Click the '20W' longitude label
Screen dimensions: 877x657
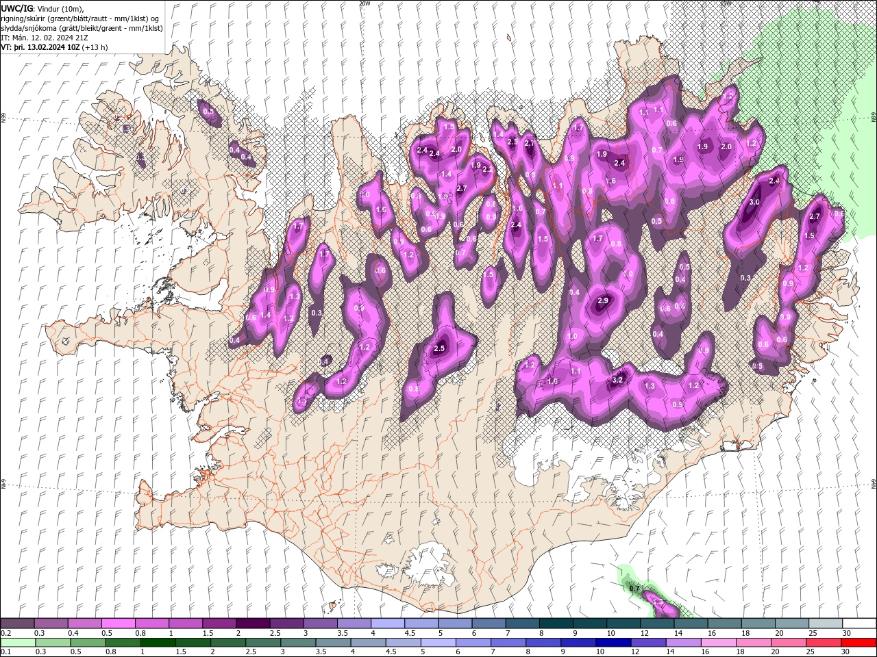(364, 3)
